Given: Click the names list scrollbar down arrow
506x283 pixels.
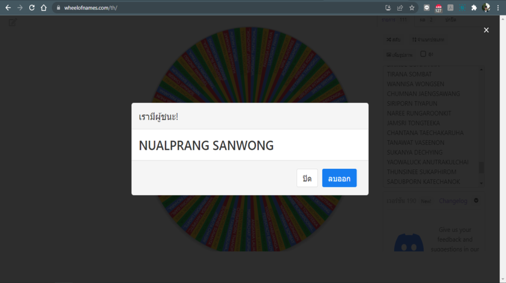Looking at the screenshot, I should (481, 183).
